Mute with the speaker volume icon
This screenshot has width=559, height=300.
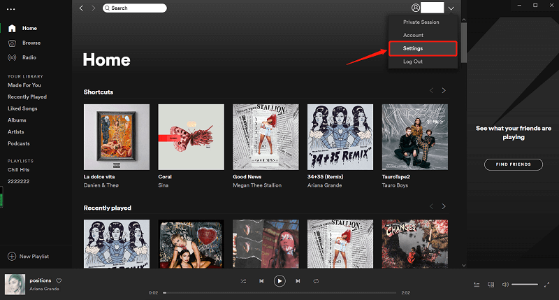click(x=505, y=285)
